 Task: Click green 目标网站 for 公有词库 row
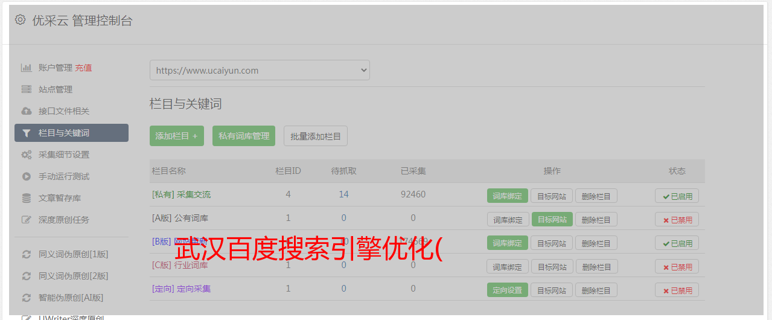552,219
